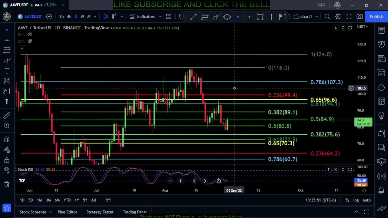Open the patterns tools in left sidebar

point(7,81)
